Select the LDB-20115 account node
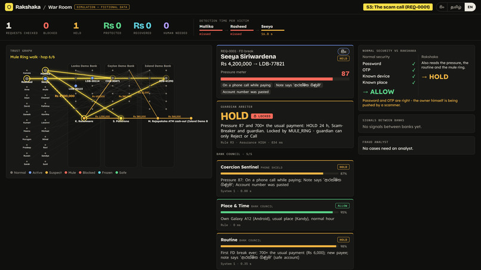This screenshot has height=270, width=481. [x=76, y=86]
